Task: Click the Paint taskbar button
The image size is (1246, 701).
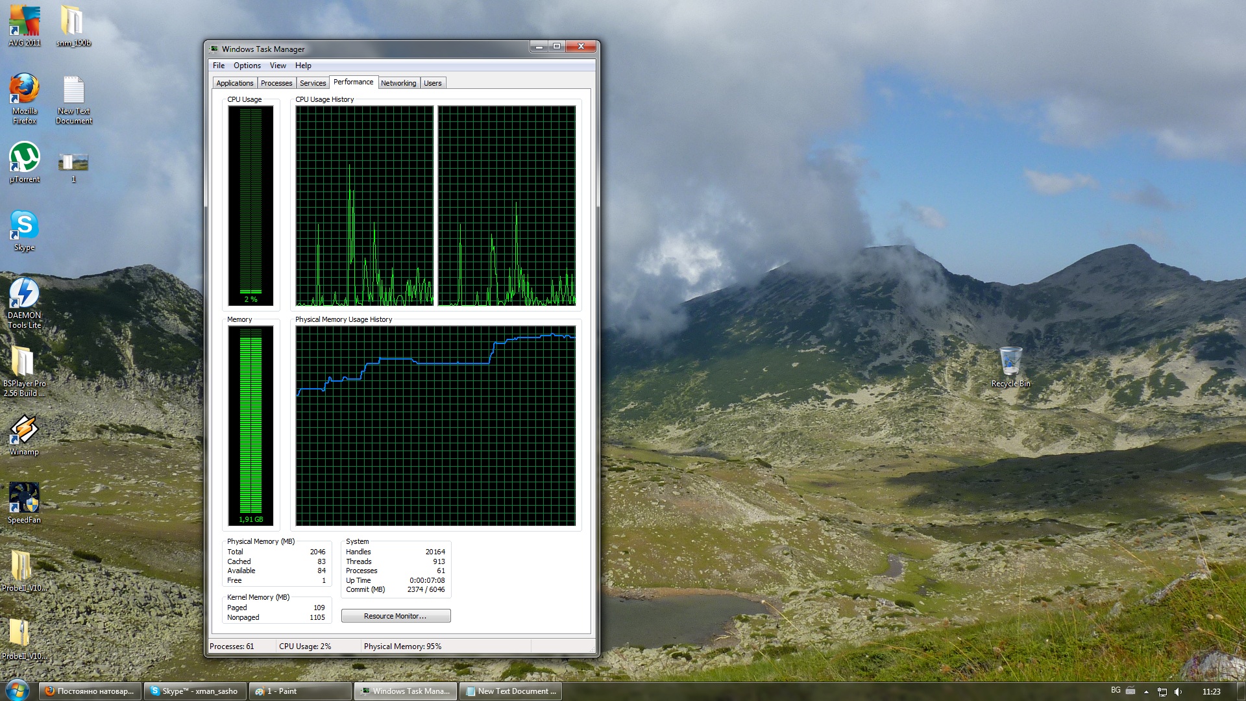Action: pyautogui.click(x=300, y=691)
